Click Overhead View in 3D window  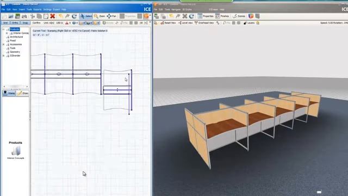pyautogui.click(x=204, y=23)
